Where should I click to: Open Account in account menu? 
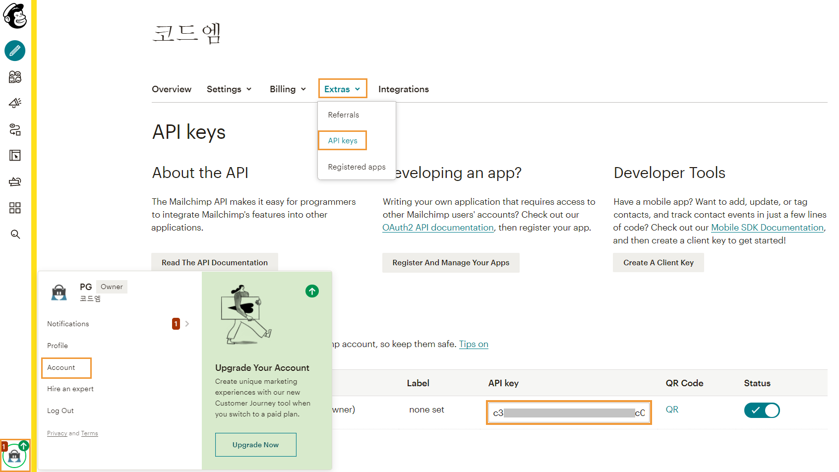(61, 367)
